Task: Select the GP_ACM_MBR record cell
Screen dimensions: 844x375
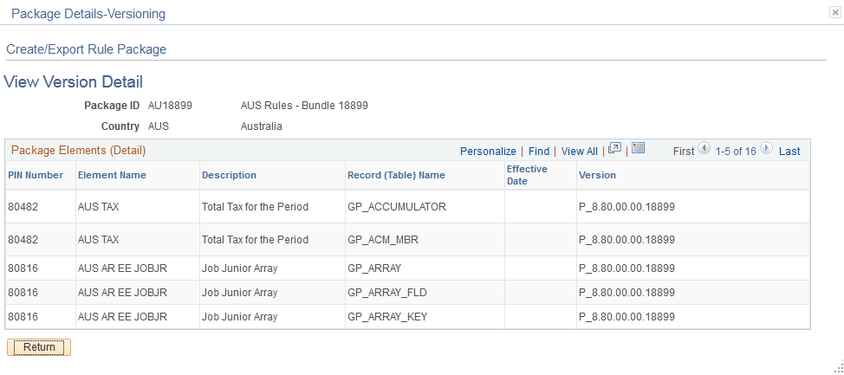Action: point(383,240)
